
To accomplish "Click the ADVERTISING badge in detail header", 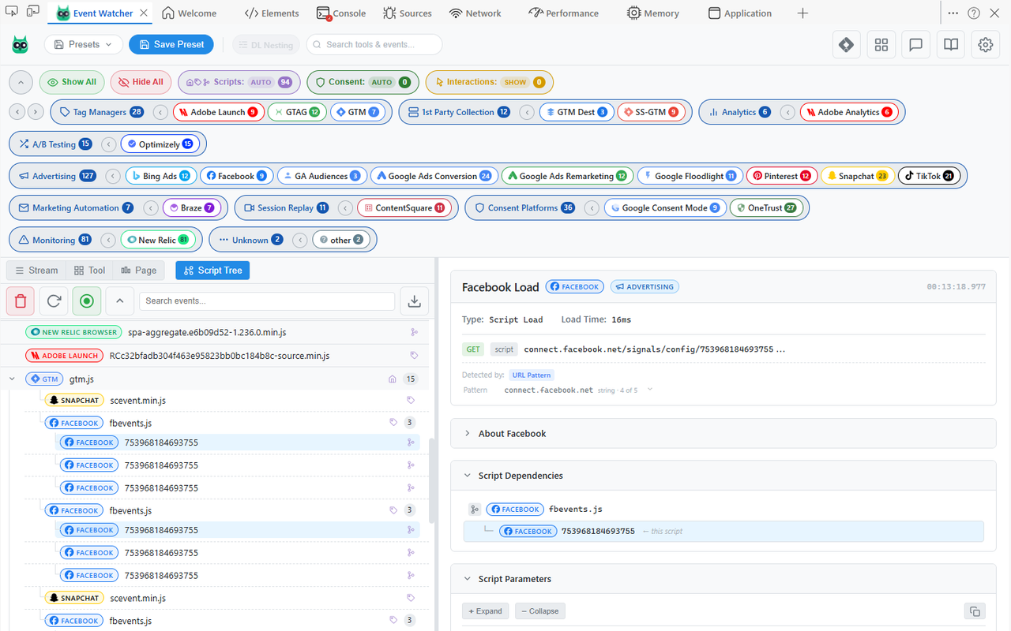I will click(x=645, y=287).
